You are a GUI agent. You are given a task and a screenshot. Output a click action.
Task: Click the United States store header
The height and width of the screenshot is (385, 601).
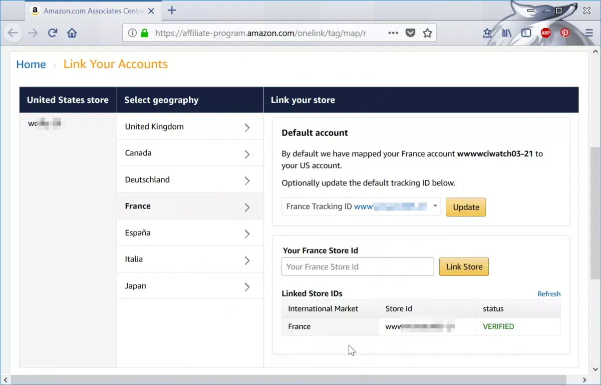(68, 99)
